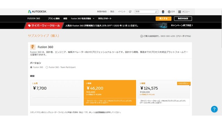The image size is (222, 124).
Task: Open プランと価格 menu item
Action: coord(54,19)
